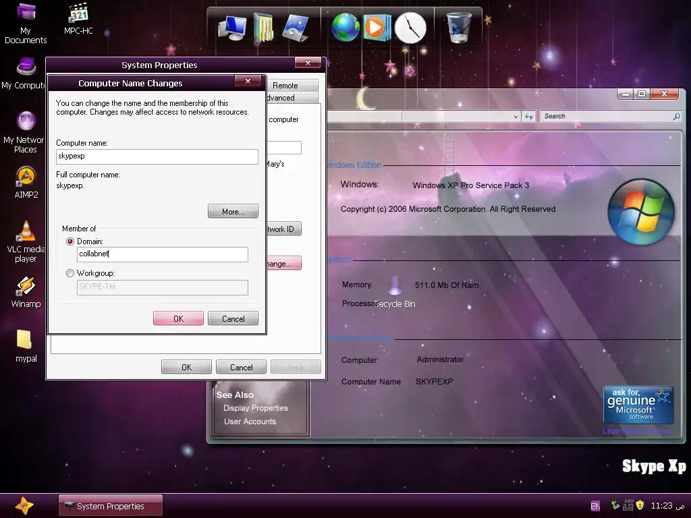Open the My Documents desktop icon

coord(26,23)
